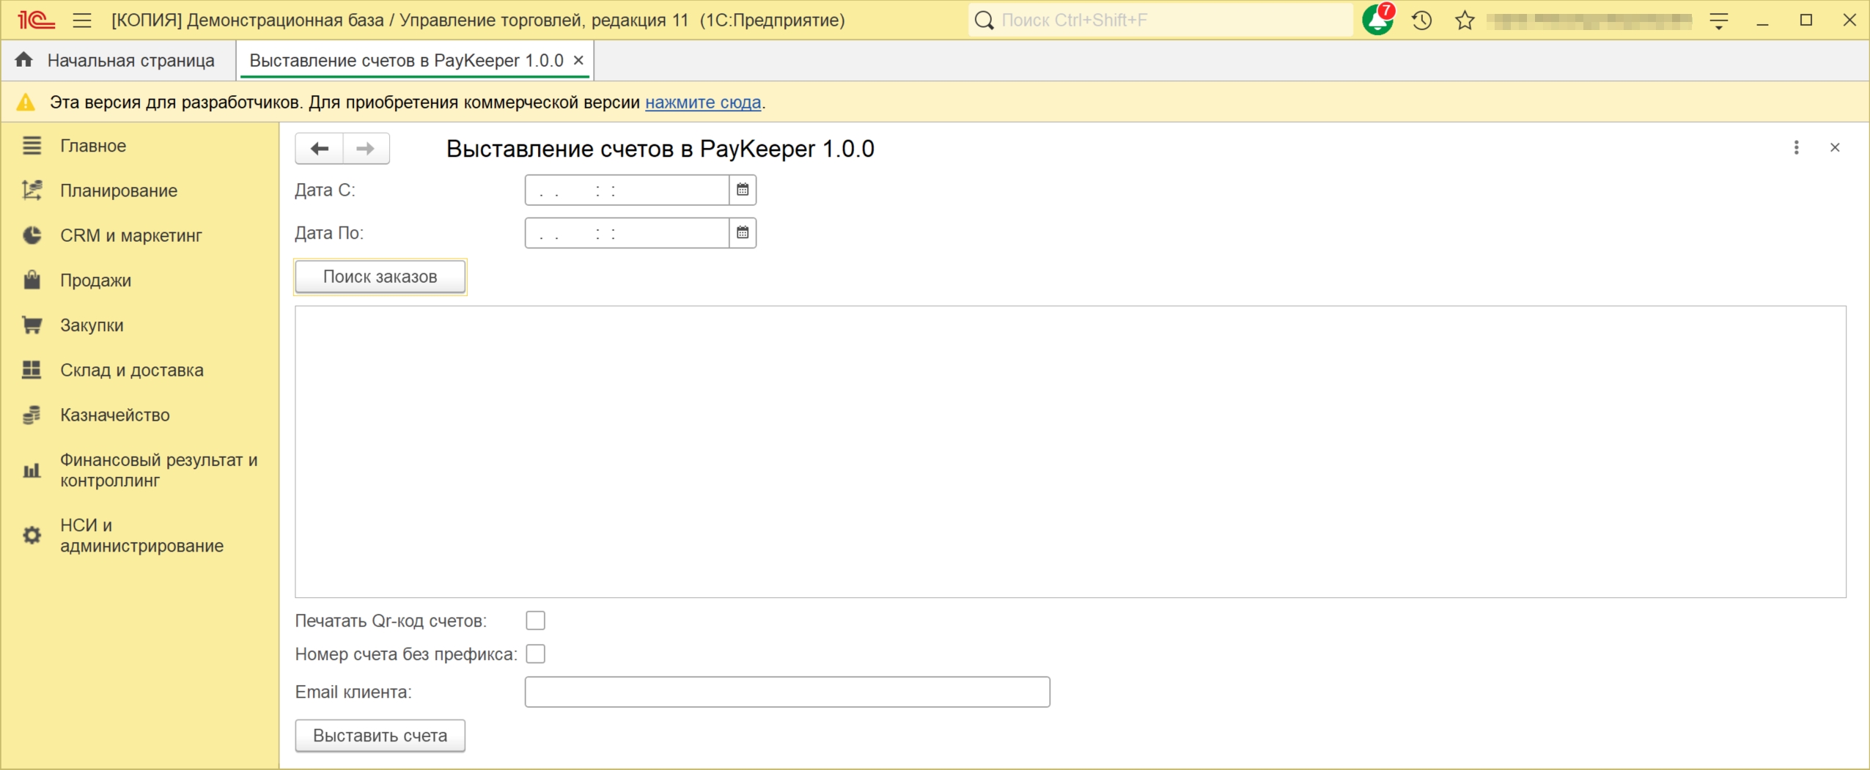Open the main hamburger menu

82,21
